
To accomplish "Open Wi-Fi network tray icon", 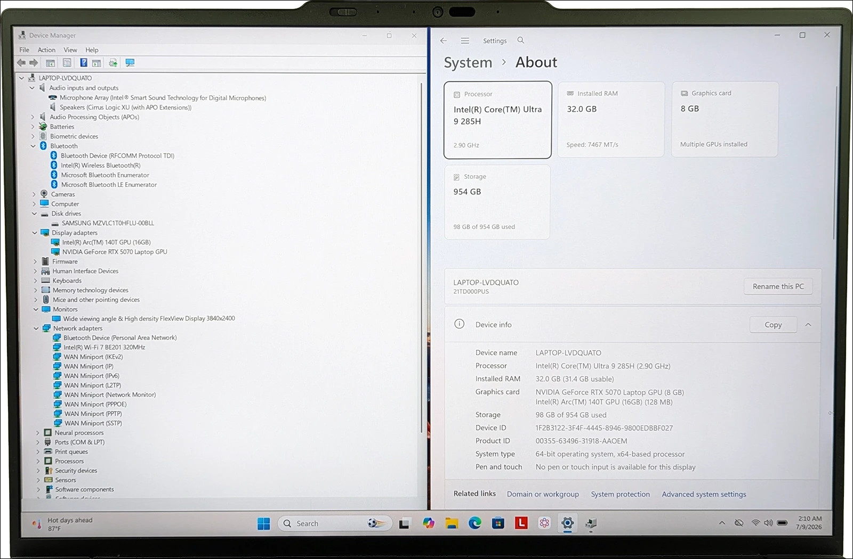I will [x=755, y=523].
